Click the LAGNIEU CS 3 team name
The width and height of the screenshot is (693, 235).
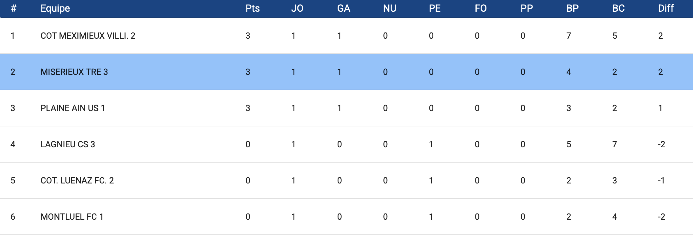coord(68,144)
